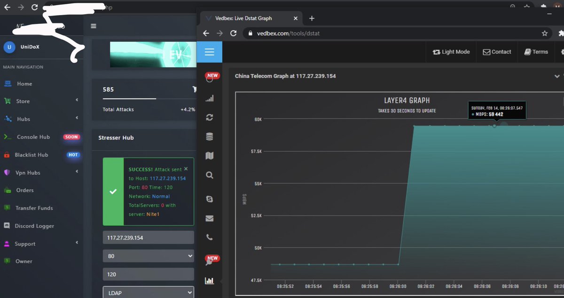Click the +4.2% attacks change value
Screen dimensions: 564x298
[x=188, y=109]
